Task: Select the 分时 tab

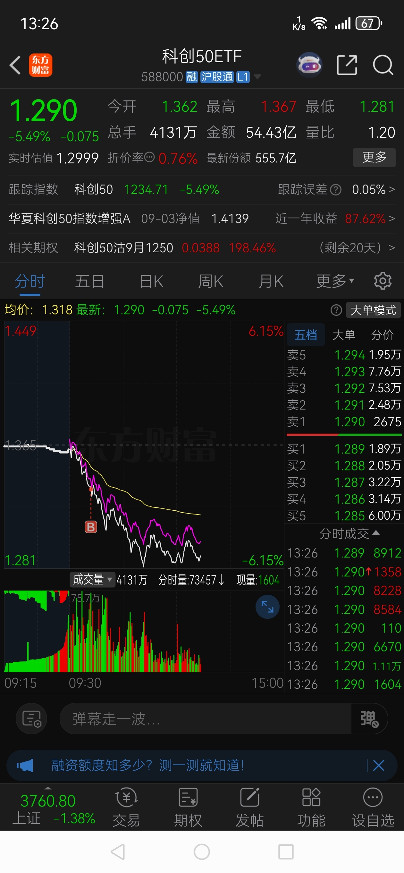Action: (x=30, y=281)
